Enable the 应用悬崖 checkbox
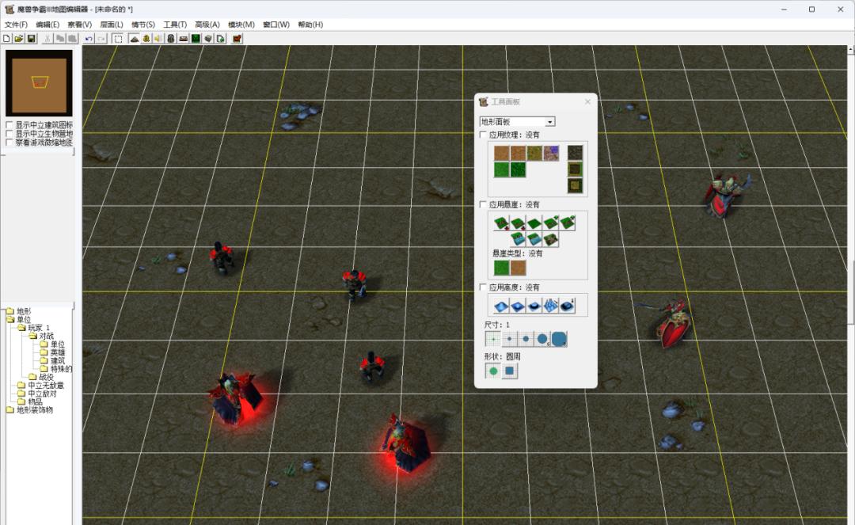Image resolution: width=855 pixels, height=525 pixels. click(484, 205)
